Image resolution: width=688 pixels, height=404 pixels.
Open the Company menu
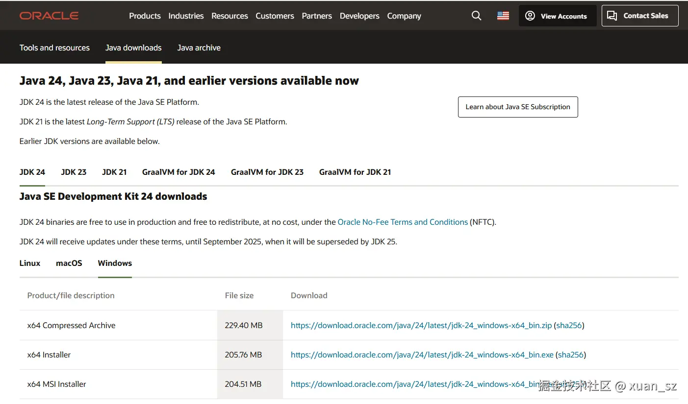pos(404,16)
